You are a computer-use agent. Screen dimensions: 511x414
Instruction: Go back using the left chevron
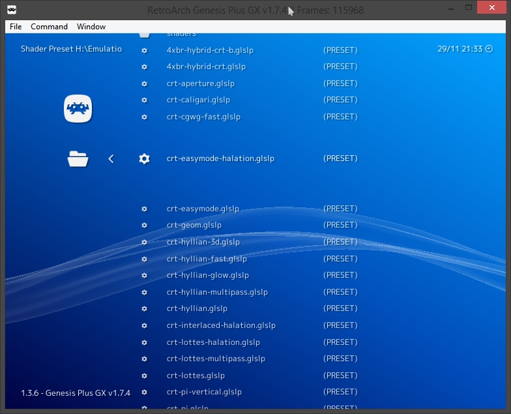[111, 159]
